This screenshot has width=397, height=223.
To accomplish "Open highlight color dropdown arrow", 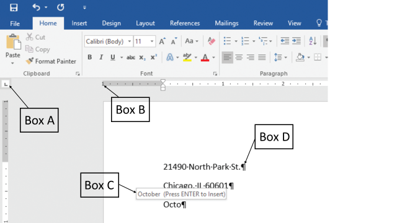I will [x=196, y=58].
